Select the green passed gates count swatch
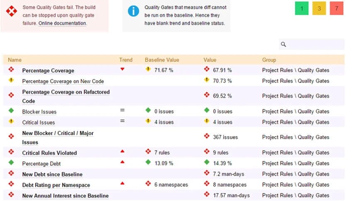 click(x=302, y=8)
